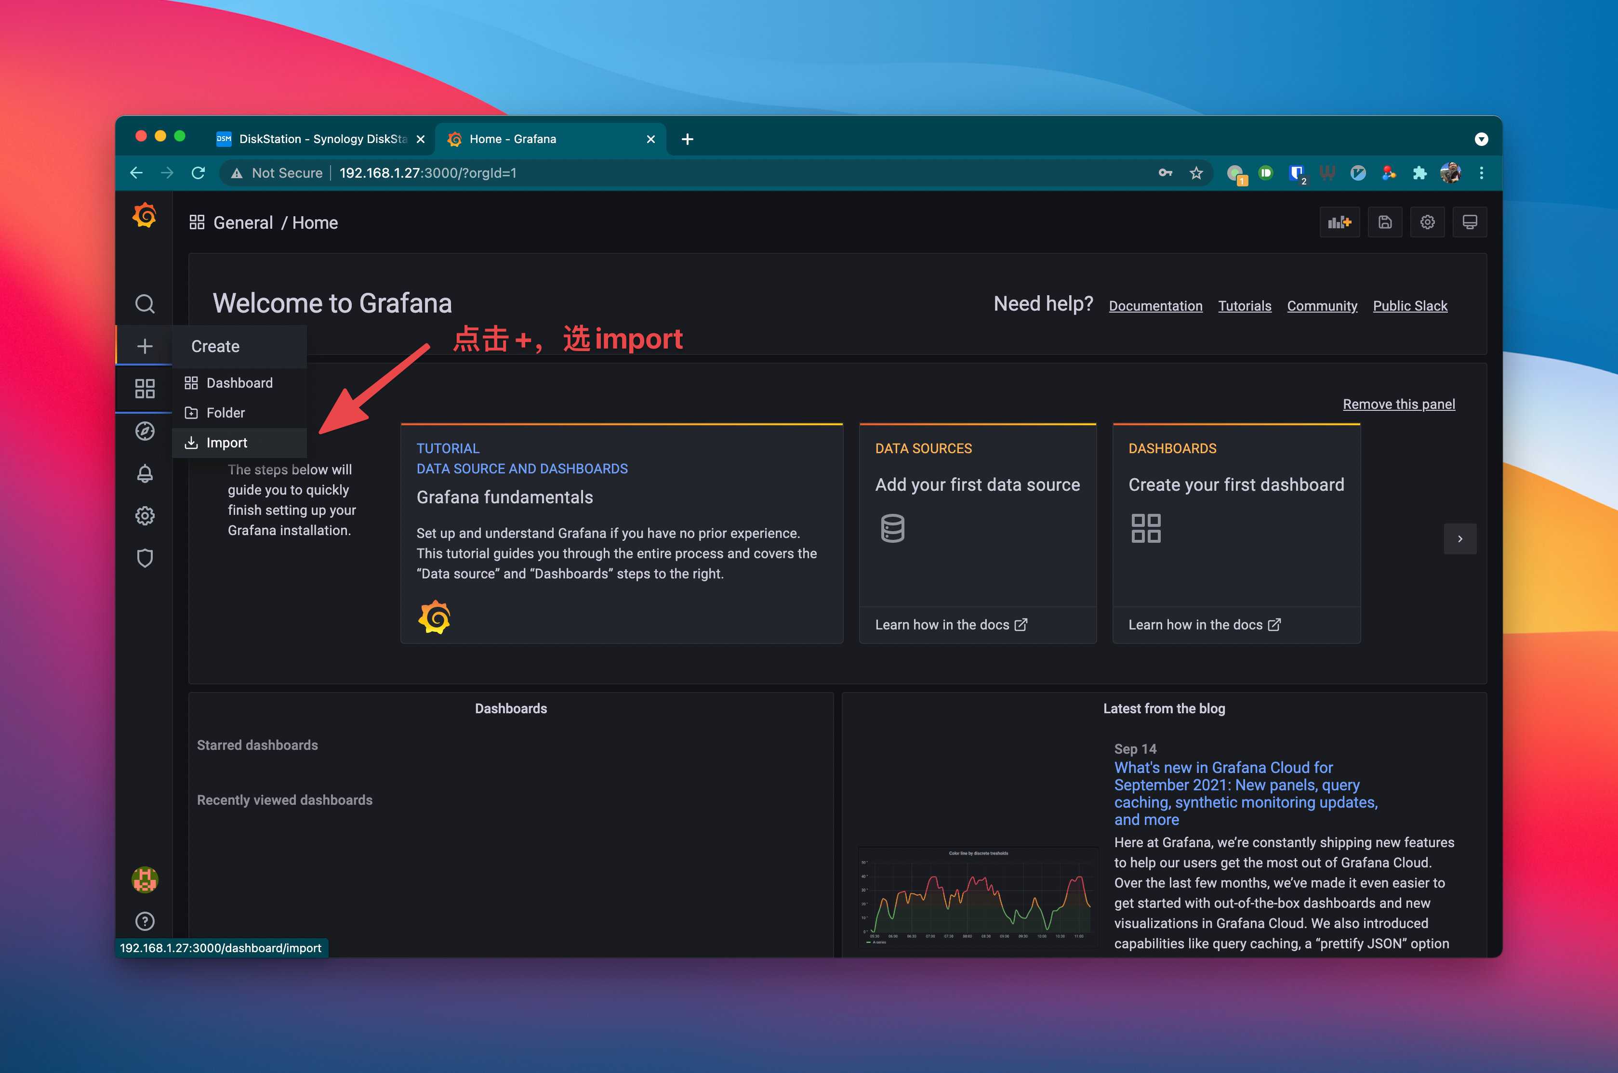Click the Add panel icon in top bar
Viewport: 1618px width, 1073px height.
pyautogui.click(x=1339, y=222)
